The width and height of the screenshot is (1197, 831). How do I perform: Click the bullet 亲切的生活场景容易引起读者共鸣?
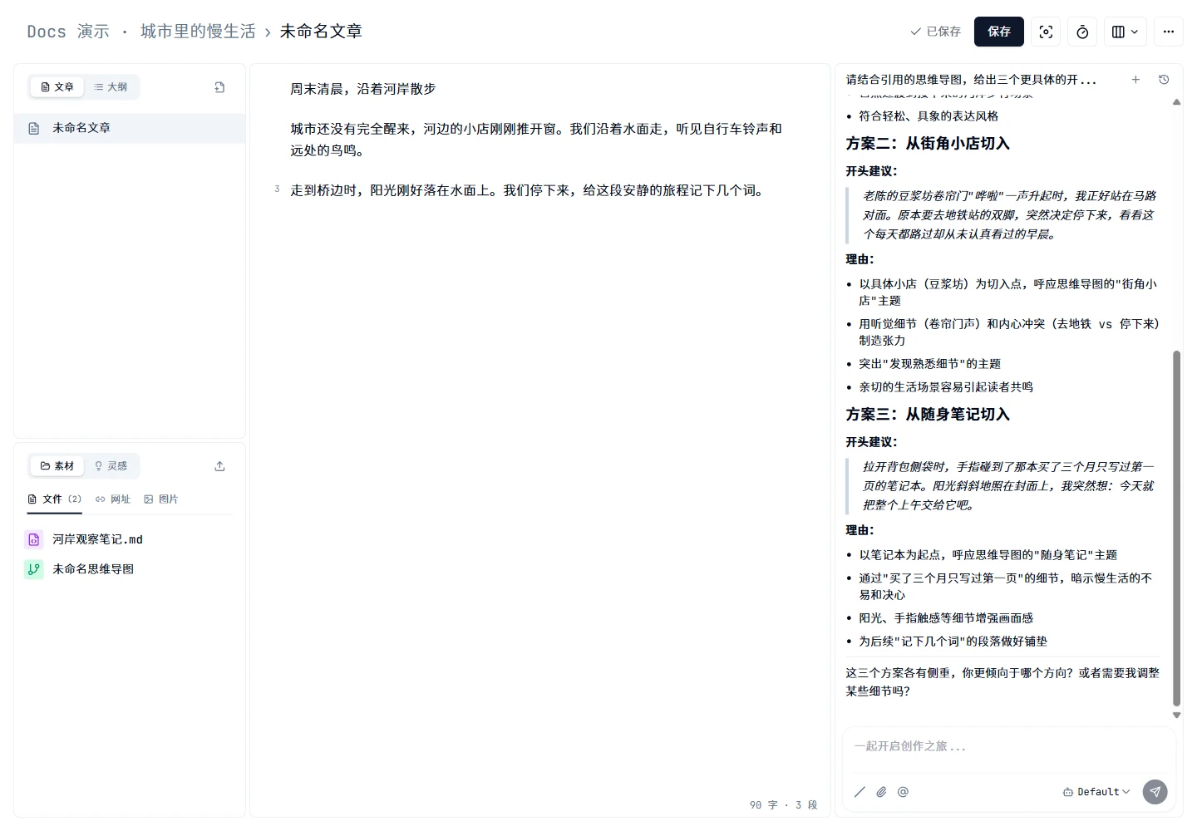(946, 387)
